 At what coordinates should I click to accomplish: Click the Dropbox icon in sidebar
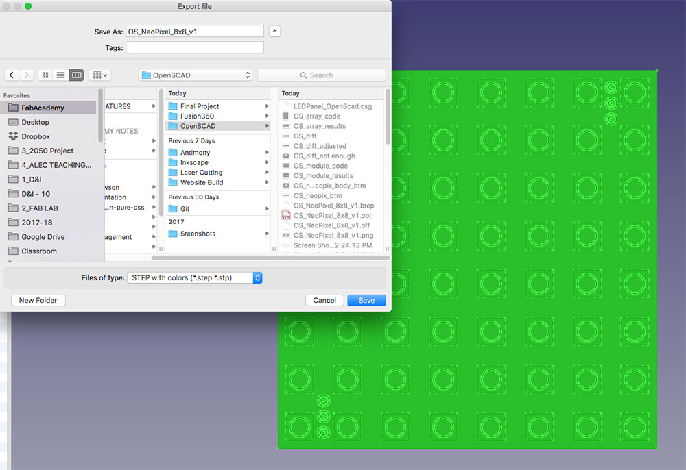point(13,137)
